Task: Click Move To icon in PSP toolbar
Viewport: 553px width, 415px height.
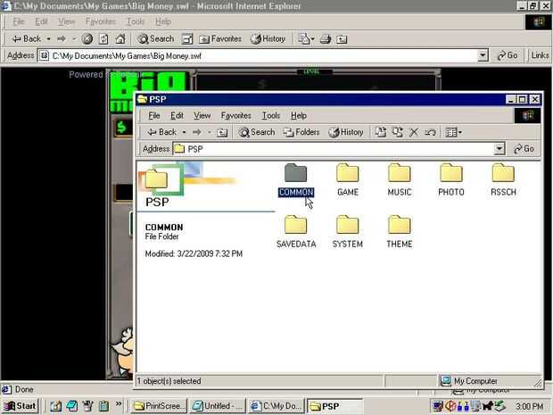Action: (x=381, y=132)
